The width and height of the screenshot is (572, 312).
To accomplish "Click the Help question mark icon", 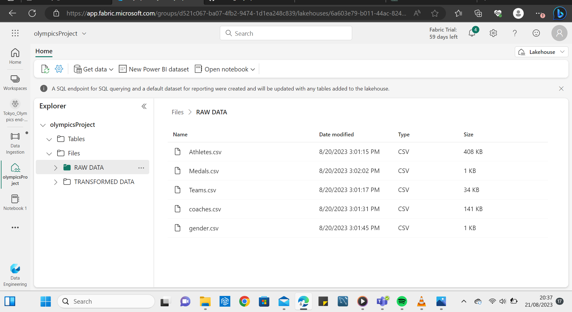I will (x=515, y=33).
